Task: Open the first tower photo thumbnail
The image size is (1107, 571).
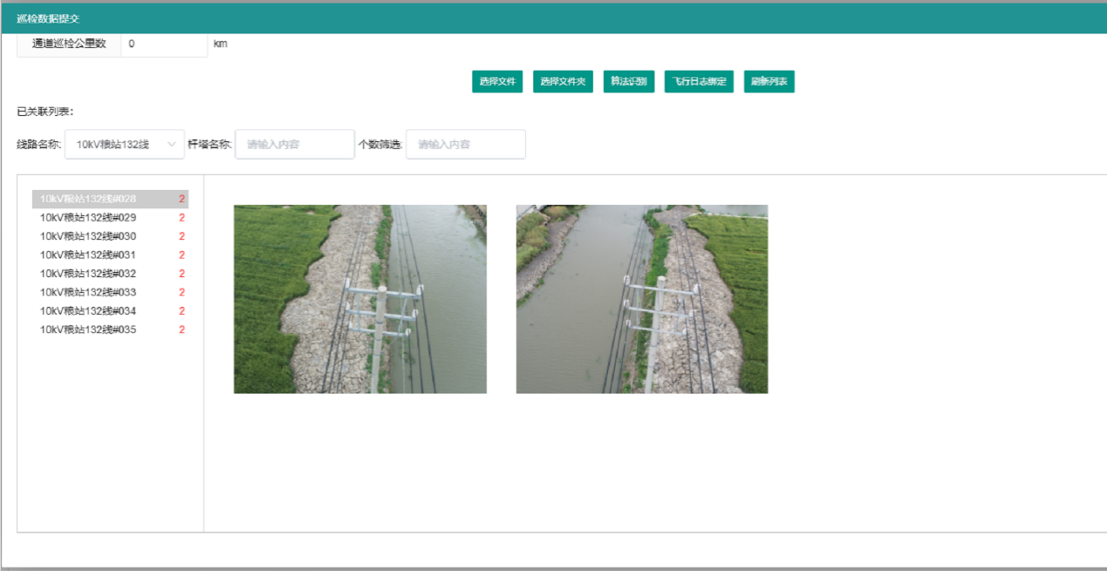Action: pyautogui.click(x=360, y=299)
